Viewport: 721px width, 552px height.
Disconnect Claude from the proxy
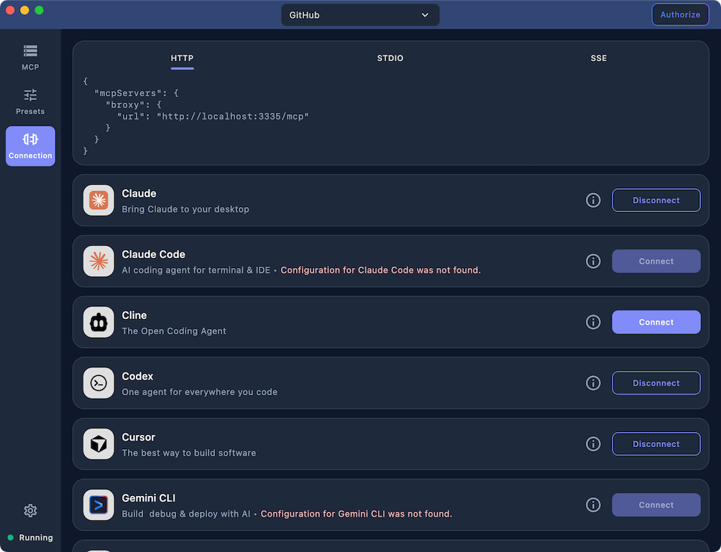click(656, 200)
